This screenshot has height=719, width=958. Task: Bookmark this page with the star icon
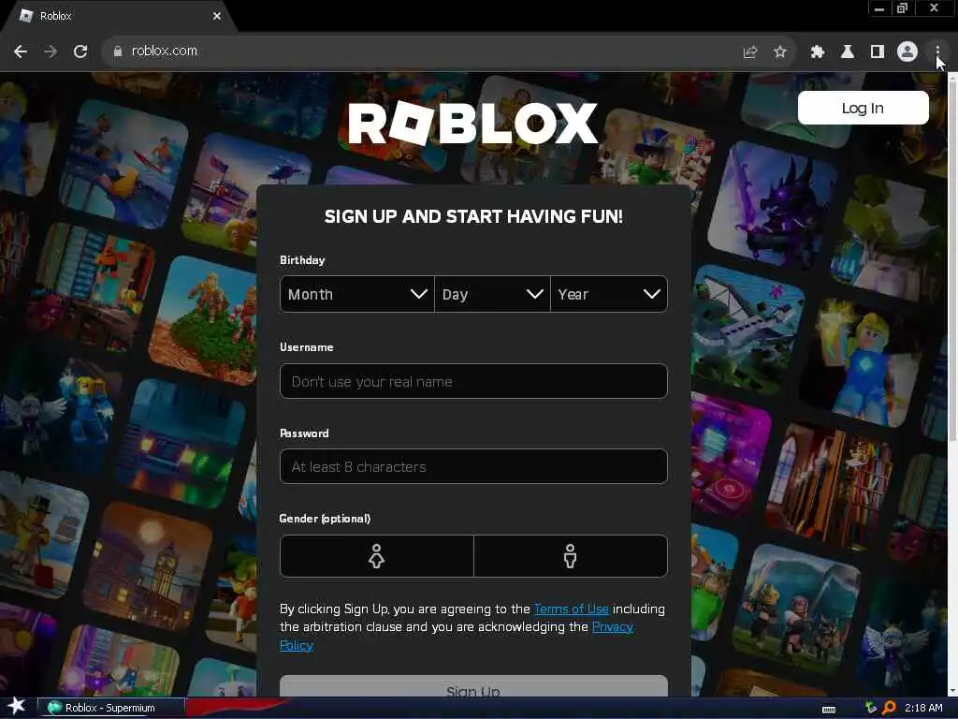(x=779, y=52)
